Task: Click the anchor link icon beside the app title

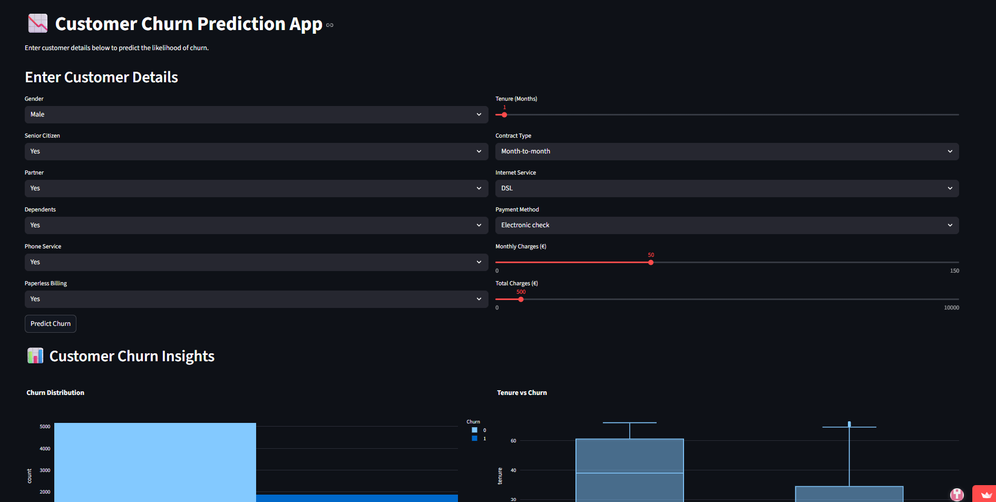Action: click(x=330, y=25)
